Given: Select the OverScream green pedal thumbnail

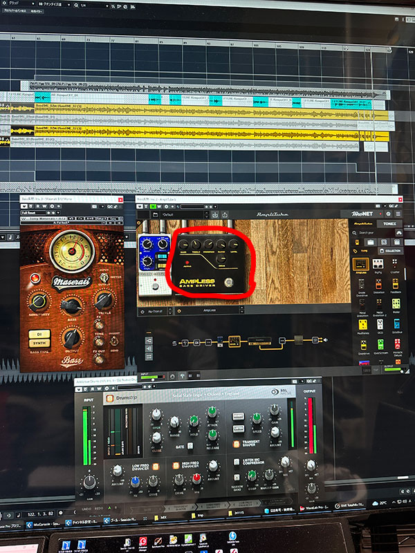Looking at the screenshot, I should (380, 345).
